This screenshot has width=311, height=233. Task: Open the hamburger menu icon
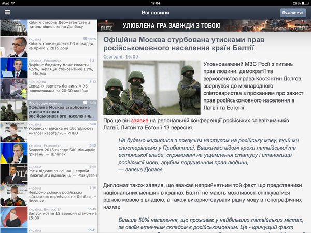coord(8,12)
